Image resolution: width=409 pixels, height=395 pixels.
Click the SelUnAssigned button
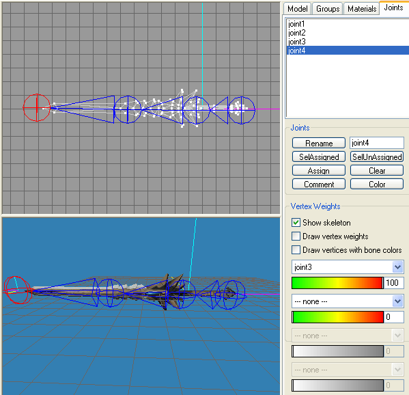pos(377,157)
